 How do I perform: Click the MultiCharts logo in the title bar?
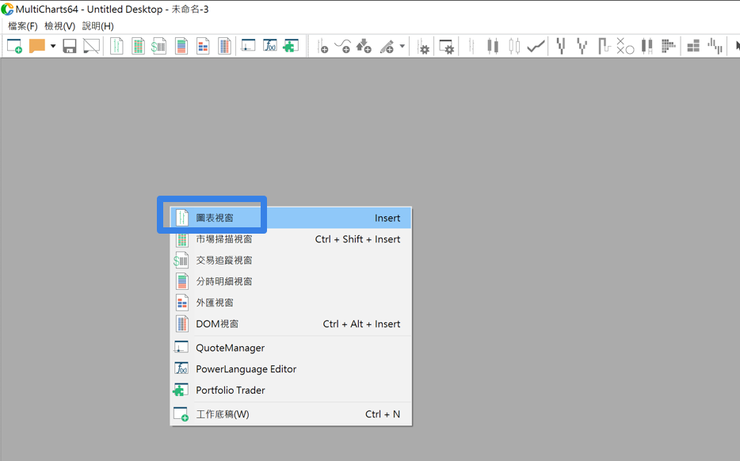(x=7, y=9)
